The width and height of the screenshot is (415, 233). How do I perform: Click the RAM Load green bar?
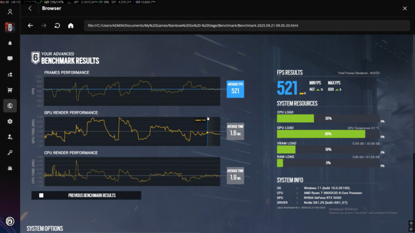280,163
